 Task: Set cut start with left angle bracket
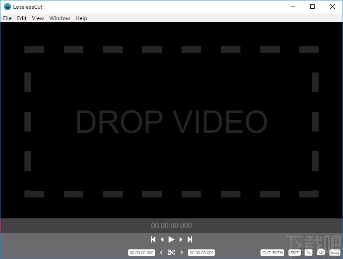pos(161,252)
